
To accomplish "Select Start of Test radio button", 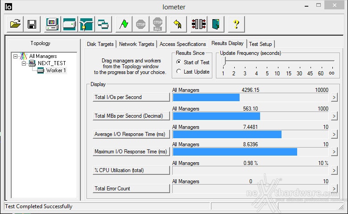I will pyautogui.click(x=178, y=62).
